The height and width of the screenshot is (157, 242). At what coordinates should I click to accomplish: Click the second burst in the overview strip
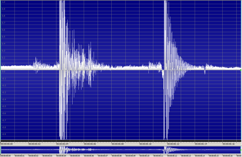point(167,150)
